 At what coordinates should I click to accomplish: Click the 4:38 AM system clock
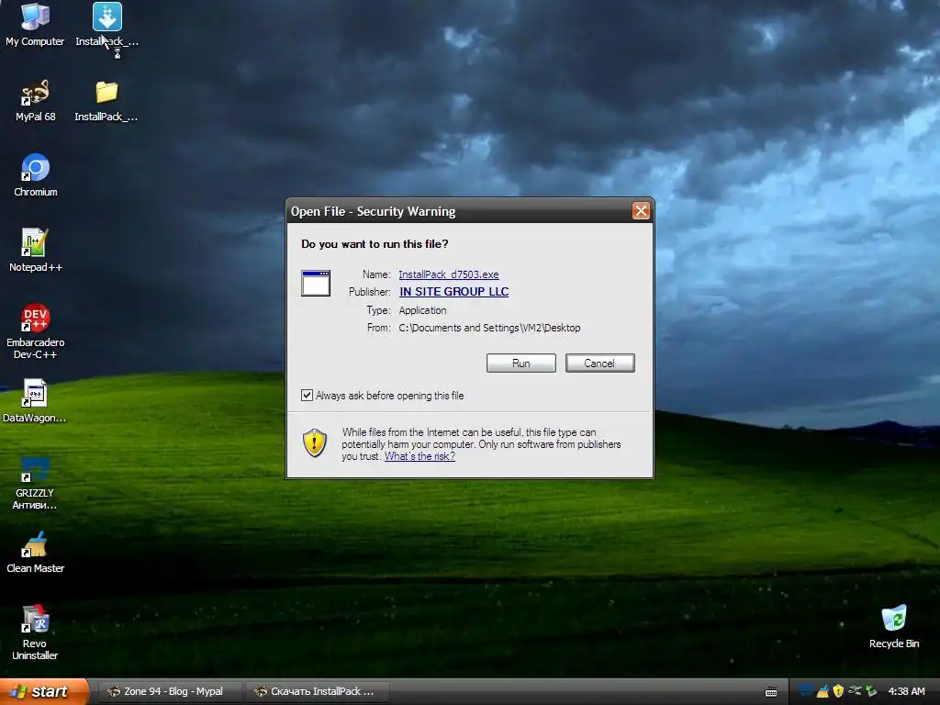906,691
